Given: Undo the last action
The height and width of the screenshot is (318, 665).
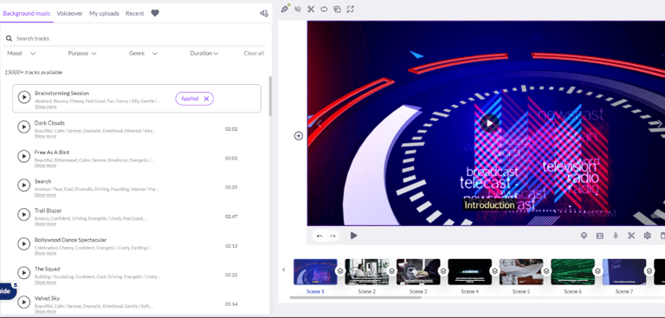Looking at the screenshot, I should point(320,236).
